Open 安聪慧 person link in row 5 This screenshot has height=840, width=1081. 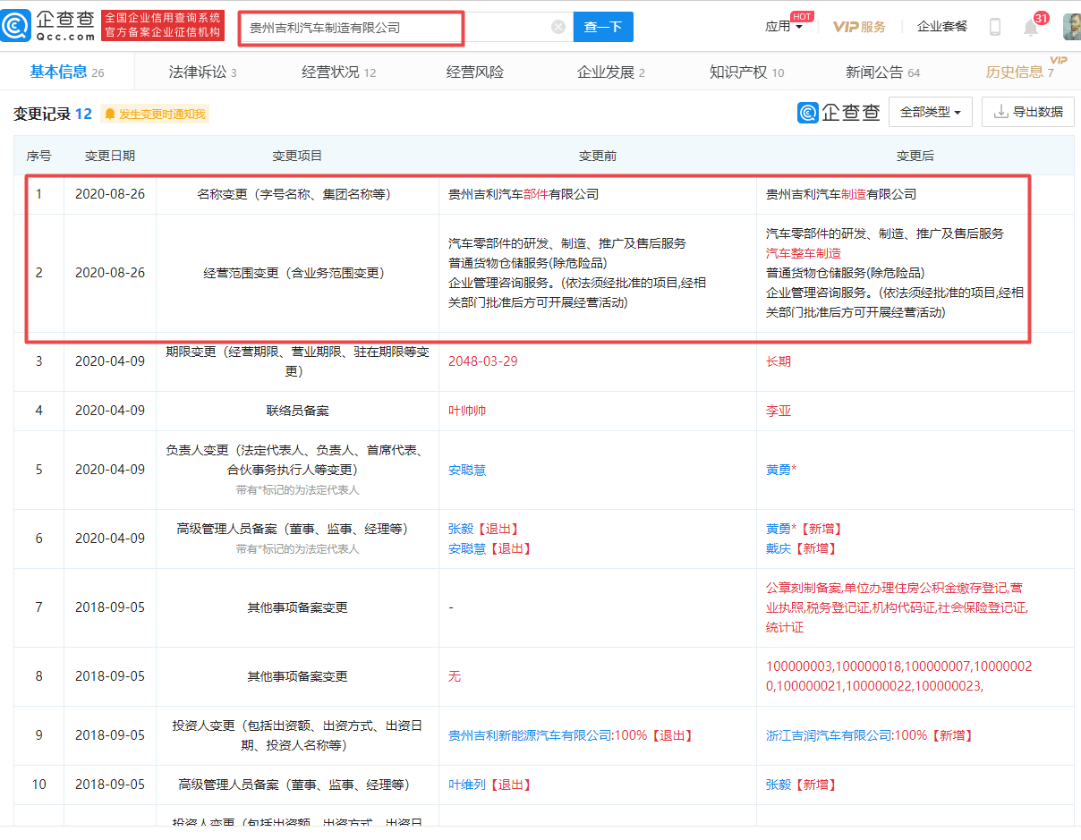[x=467, y=470]
